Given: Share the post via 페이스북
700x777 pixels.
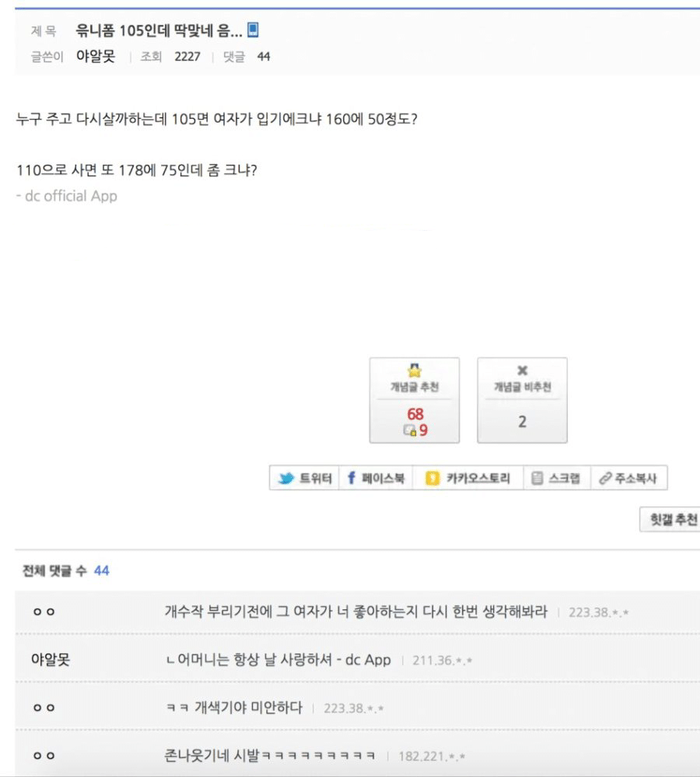Looking at the screenshot, I should (376, 478).
